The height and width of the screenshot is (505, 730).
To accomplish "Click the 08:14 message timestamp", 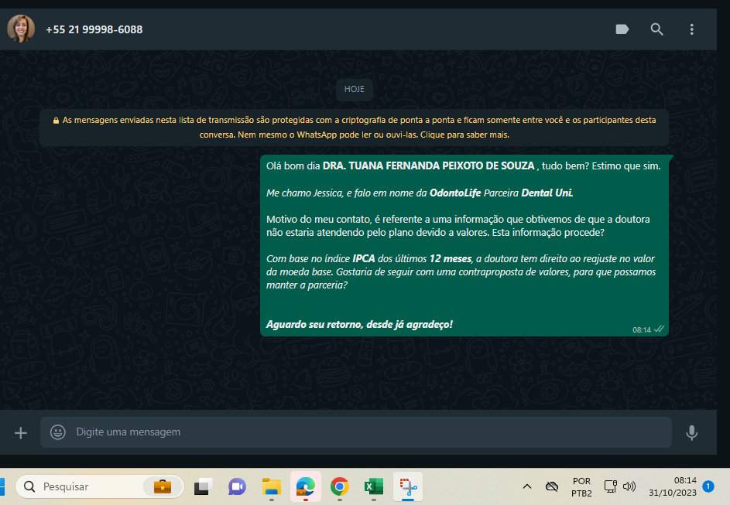I will 642,329.
